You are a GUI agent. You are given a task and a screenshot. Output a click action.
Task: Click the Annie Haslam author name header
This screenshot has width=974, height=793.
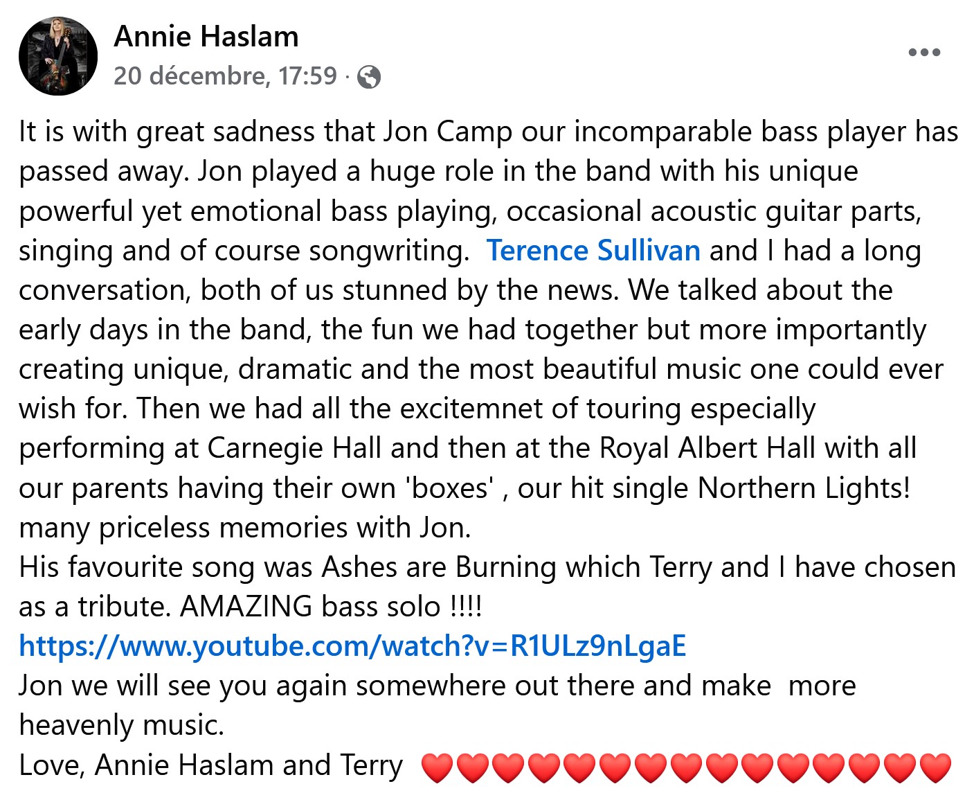206,37
